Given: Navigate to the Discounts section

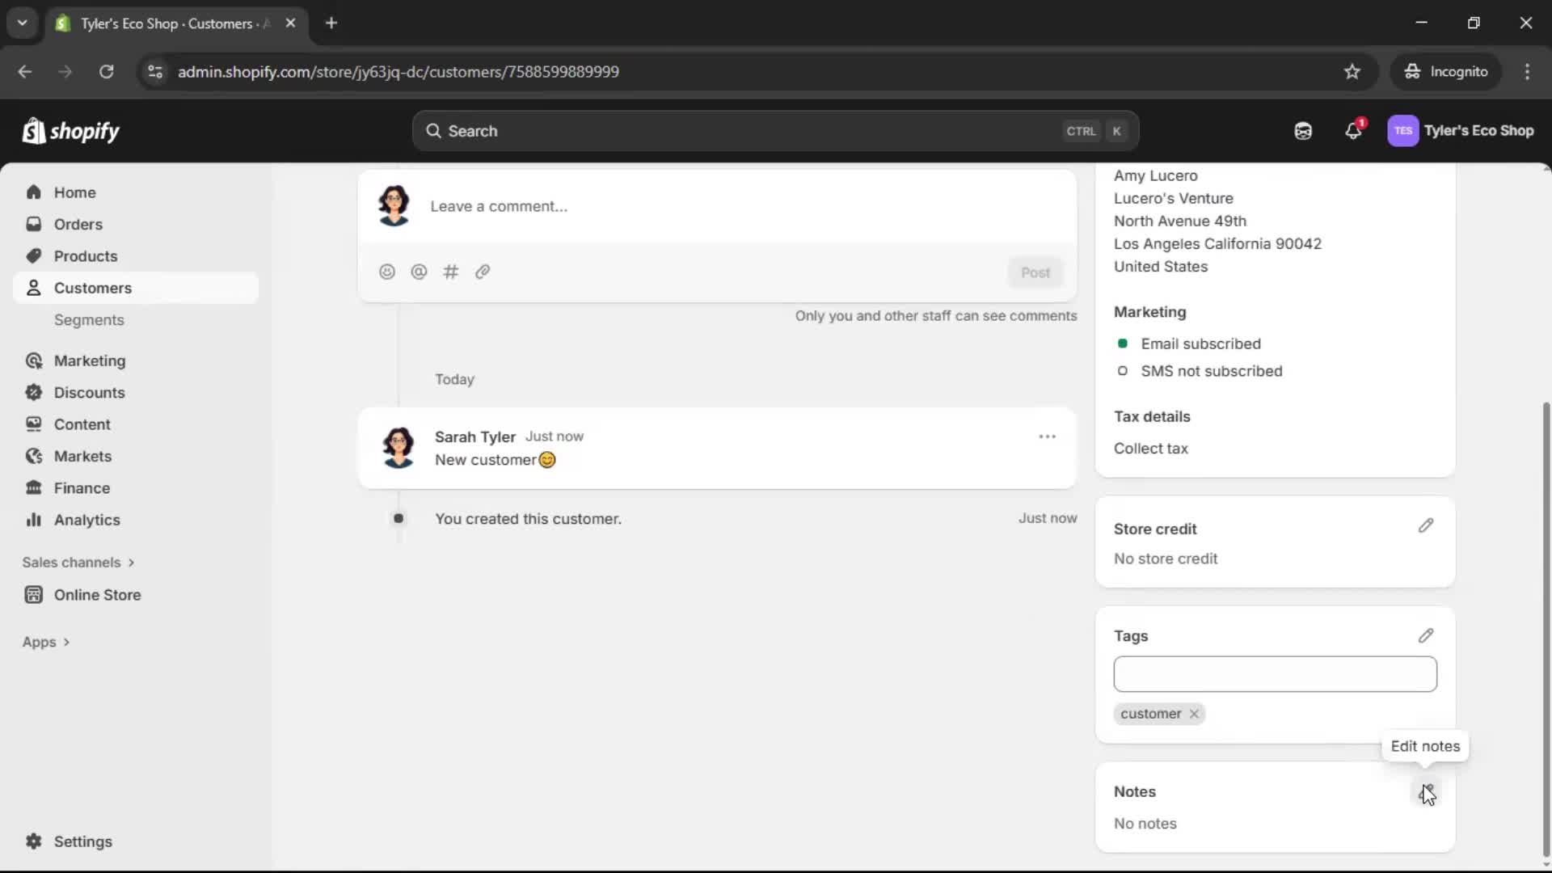Looking at the screenshot, I should click(89, 392).
